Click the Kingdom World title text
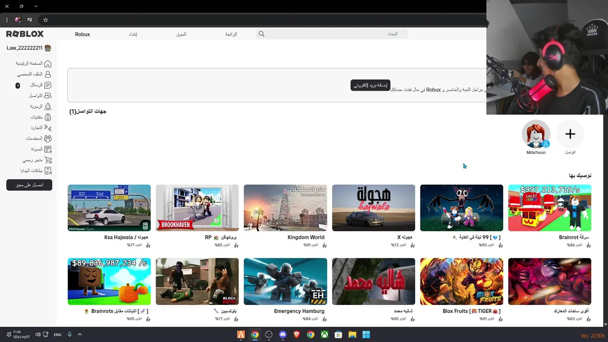This screenshot has width=608, height=342. (x=306, y=237)
